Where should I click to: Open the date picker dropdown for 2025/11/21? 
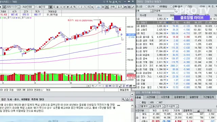[x=19, y=7]
